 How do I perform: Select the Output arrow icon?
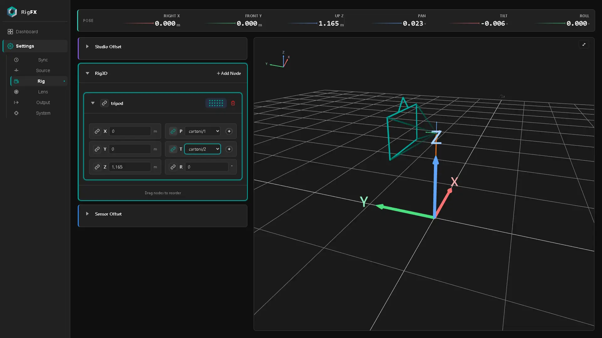(x=16, y=102)
